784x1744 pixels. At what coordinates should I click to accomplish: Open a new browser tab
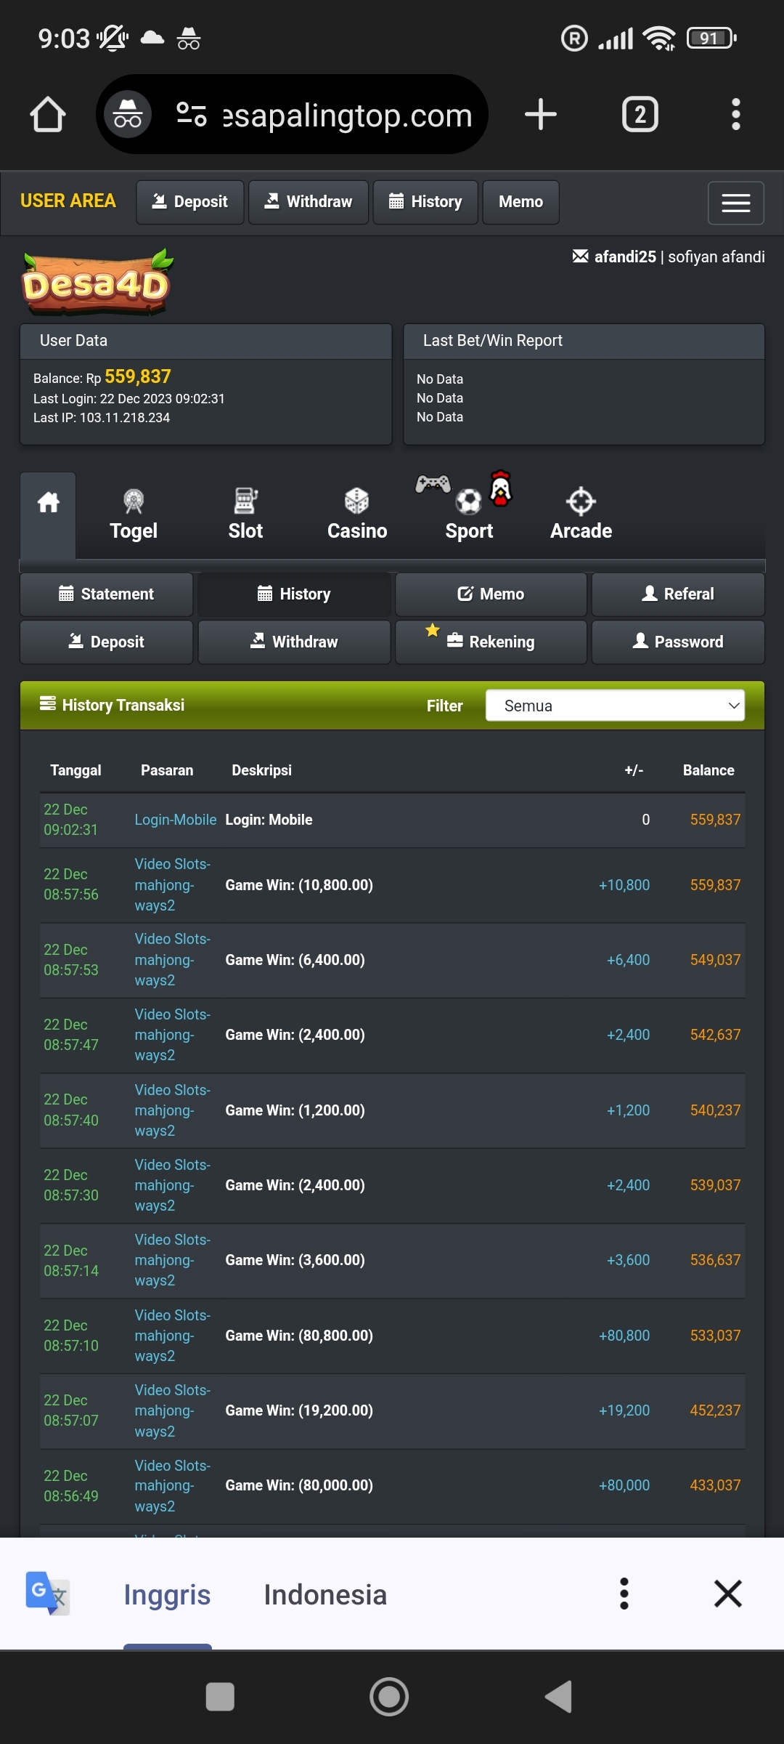pos(540,115)
